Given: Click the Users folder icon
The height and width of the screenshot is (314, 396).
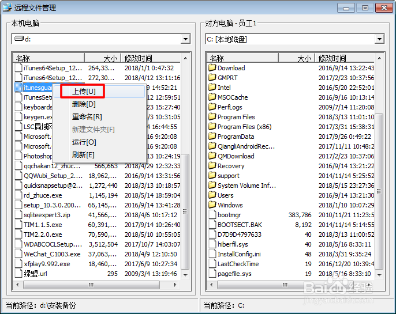Looking at the screenshot, I should [212, 195].
